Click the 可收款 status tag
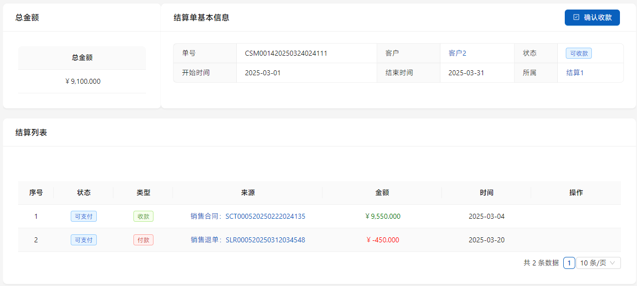Image resolution: width=637 pixels, height=286 pixels. click(578, 53)
